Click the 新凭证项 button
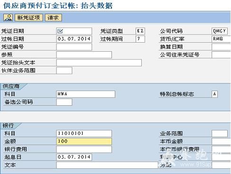 (x=28, y=18)
